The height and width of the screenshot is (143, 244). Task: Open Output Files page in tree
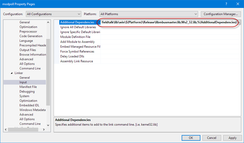point(28,50)
